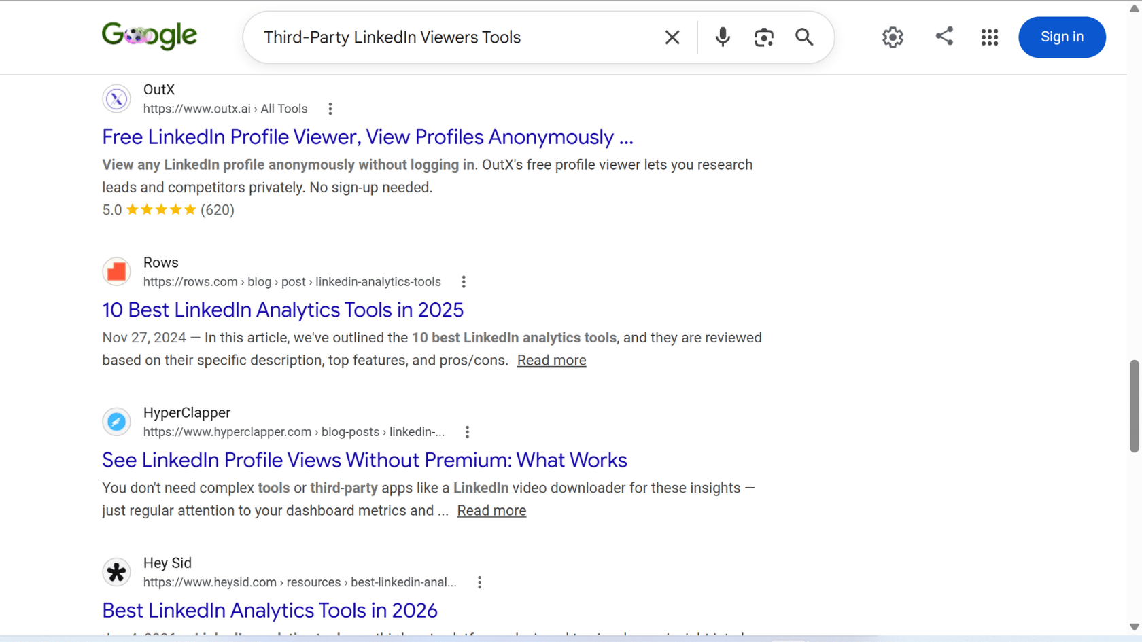Click the scrollbar up arrow
Image resolution: width=1142 pixels, height=642 pixels.
pyautogui.click(x=1134, y=7)
